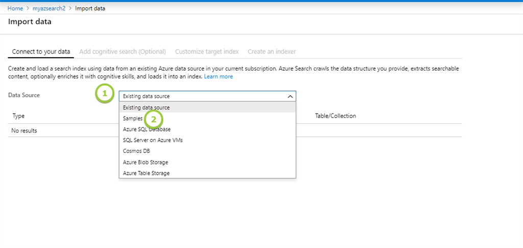523x248 pixels.
Task: Choose Azure Table Storage option
Action: (x=207, y=173)
